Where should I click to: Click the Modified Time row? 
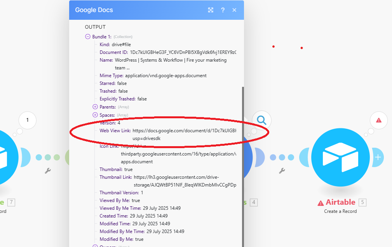135,224
